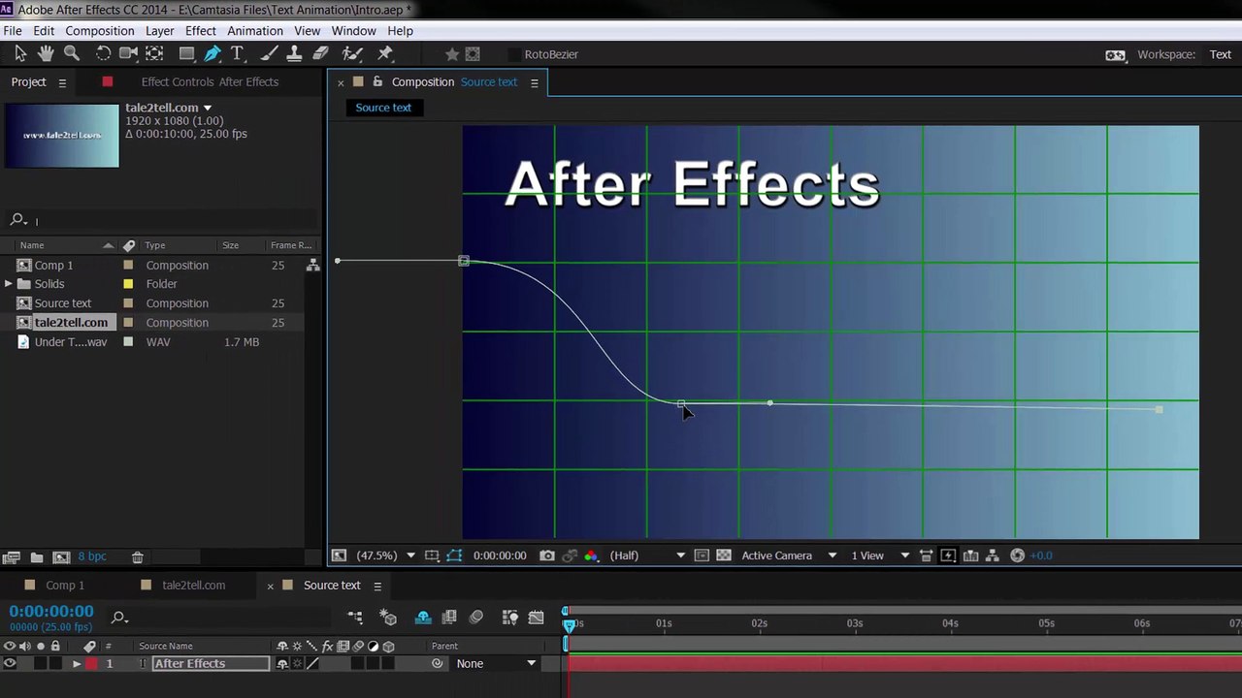1242x698 pixels.
Task: Click the yellow label swatch of Solids
Action: [128, 284]
